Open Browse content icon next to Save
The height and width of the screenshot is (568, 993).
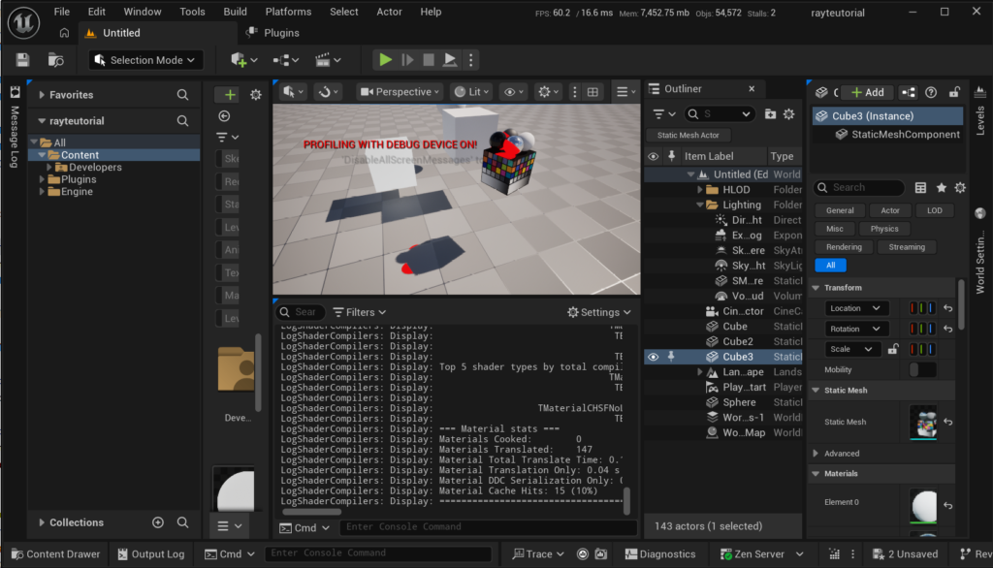(x=56, y=60)
